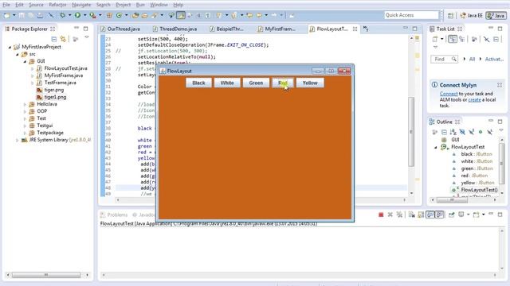The width and height of the screenshot is (510, 286).
Task: Open the Navigate menu
Action: [x=81, y=5]
